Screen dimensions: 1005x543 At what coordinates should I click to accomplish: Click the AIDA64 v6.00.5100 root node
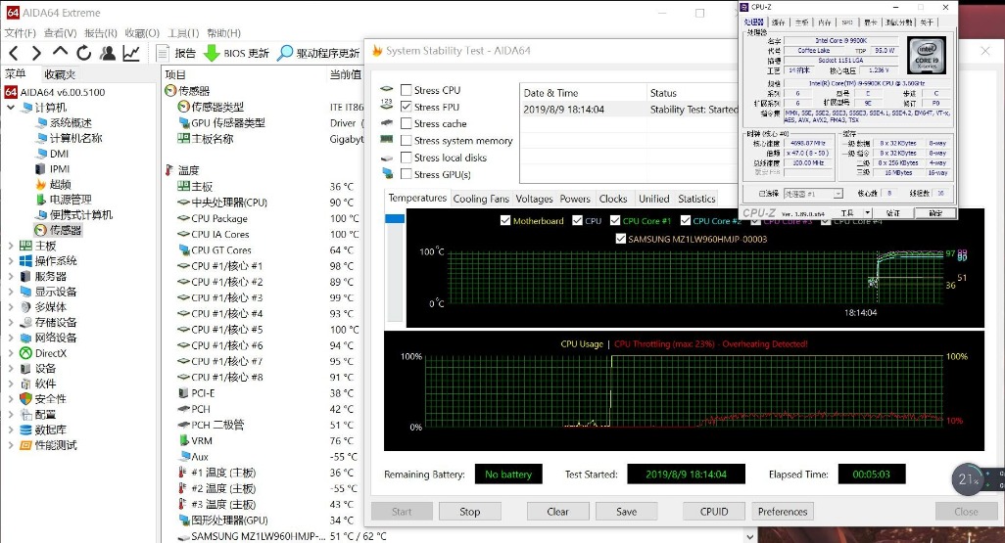(x=62, y=92)
